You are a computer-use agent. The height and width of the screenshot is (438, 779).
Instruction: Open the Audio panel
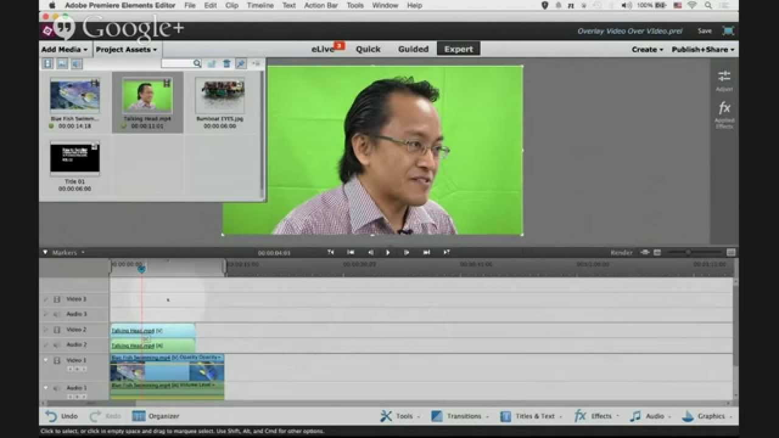pyautogui.click(x=651, y=416)
